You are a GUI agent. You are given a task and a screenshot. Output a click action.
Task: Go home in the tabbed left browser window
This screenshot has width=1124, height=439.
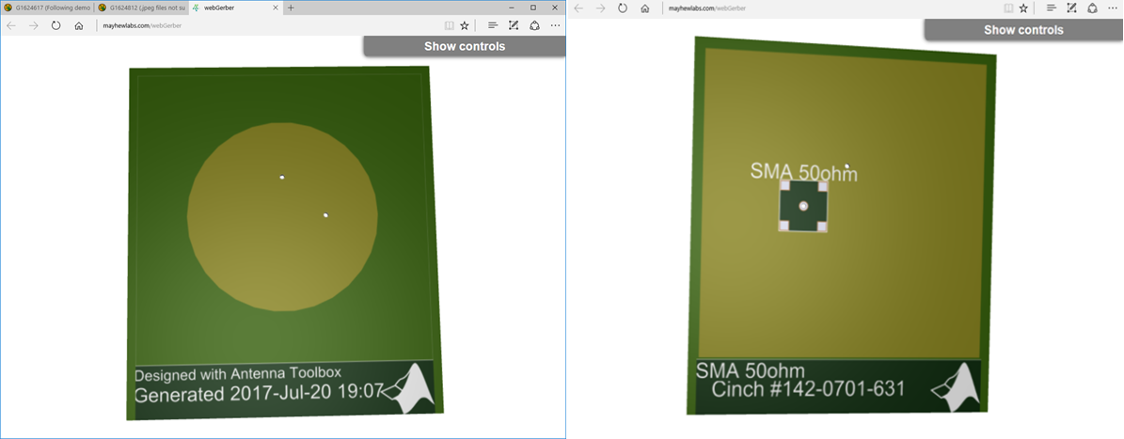79,25
